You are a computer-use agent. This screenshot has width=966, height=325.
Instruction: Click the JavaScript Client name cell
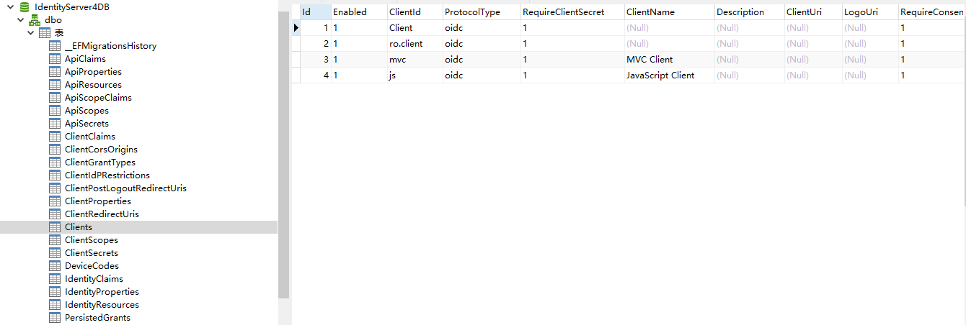click(x=660, y=75)
